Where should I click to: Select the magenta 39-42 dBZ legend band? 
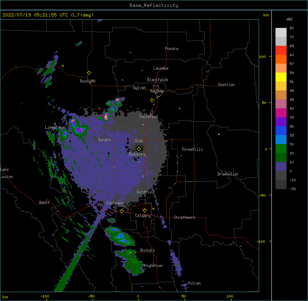(281, 113)
